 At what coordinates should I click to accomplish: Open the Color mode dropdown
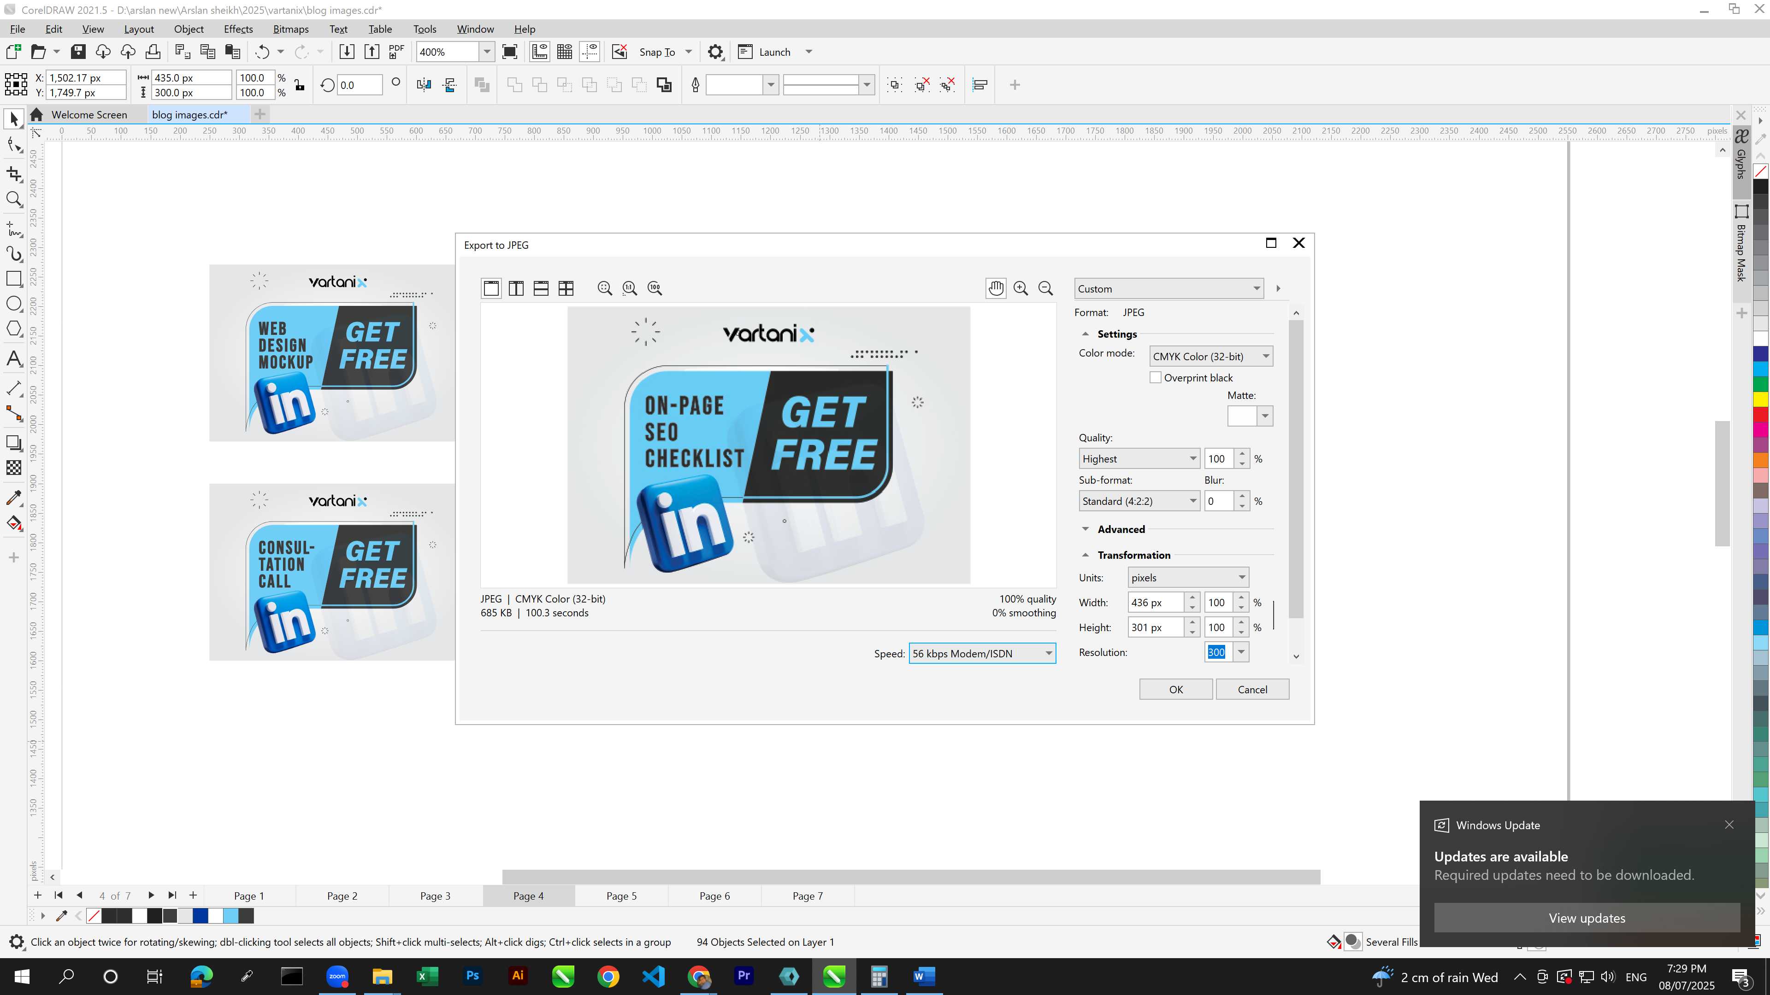(x=1211, y=357)
